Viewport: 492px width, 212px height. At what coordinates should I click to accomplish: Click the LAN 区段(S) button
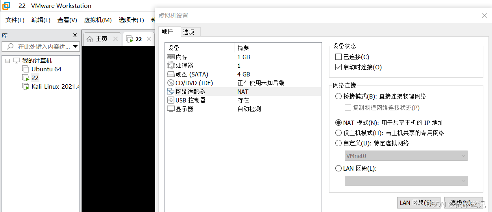point(419,203)
